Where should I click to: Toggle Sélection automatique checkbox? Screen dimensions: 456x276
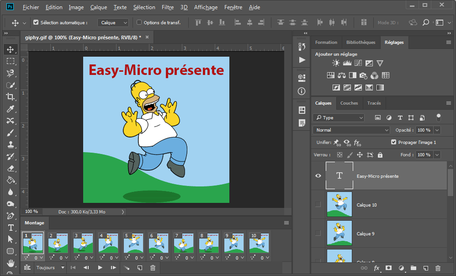click(36, 22)
